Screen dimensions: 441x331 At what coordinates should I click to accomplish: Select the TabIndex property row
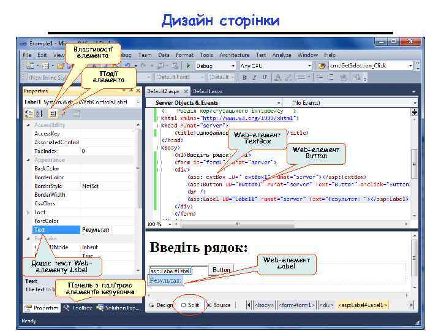(x=83, y=151)
